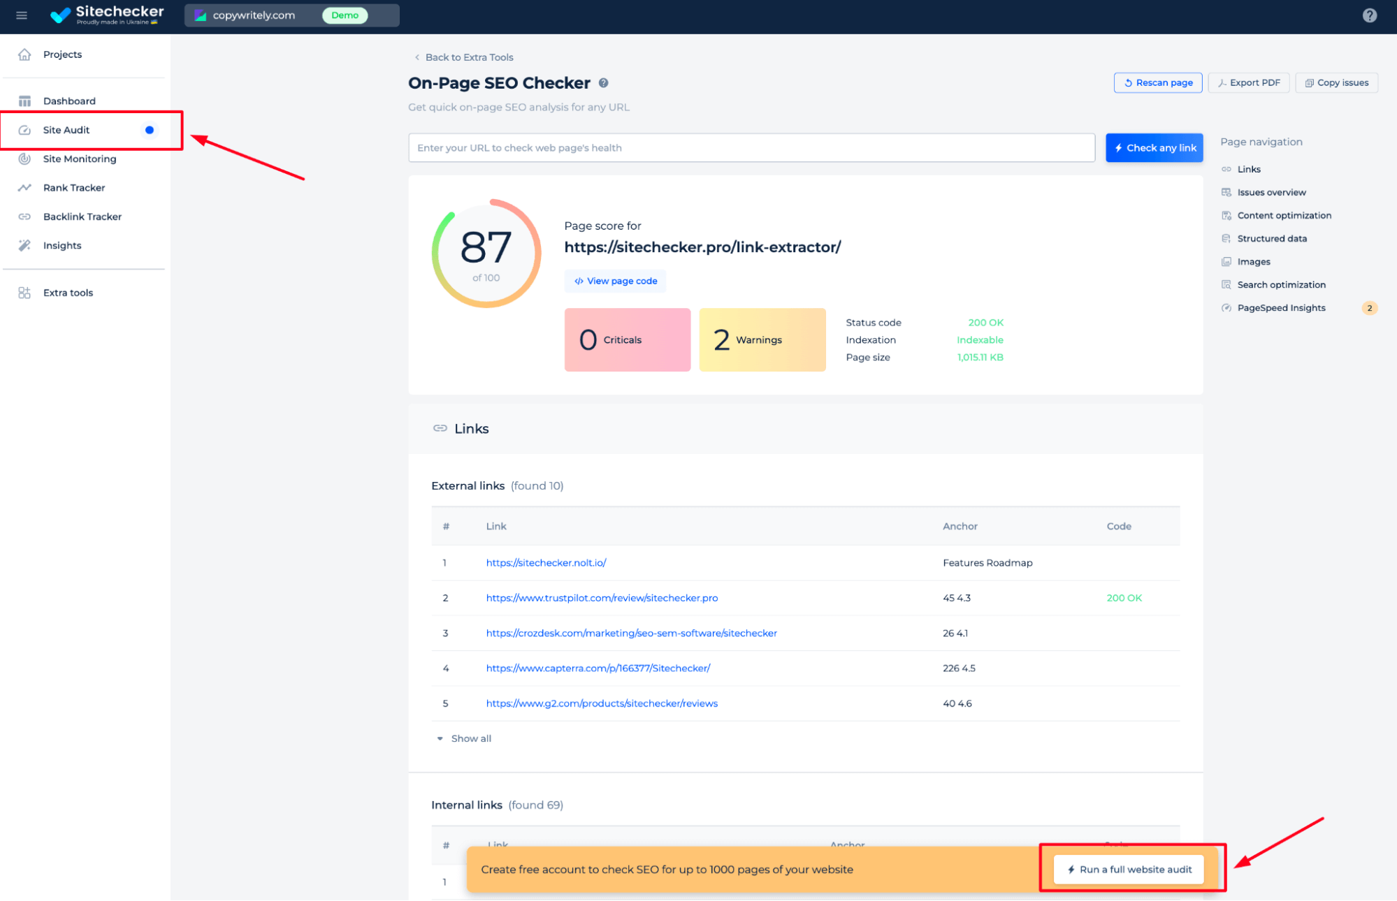Image resolution: width=1397 pixels, height=901 pixels.
Task: Click the Content optimization icon
Action: 1226,215
